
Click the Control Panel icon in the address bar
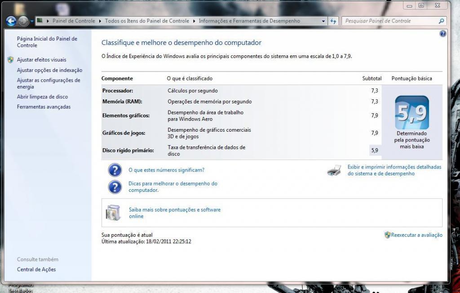tap(40, 21)
